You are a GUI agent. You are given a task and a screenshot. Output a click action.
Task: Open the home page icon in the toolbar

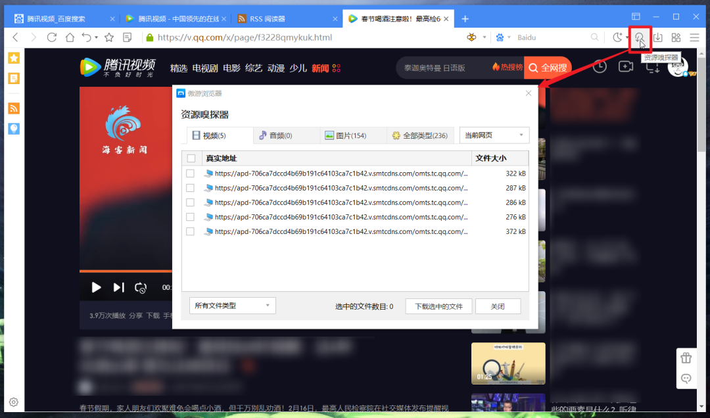[70, 37]
